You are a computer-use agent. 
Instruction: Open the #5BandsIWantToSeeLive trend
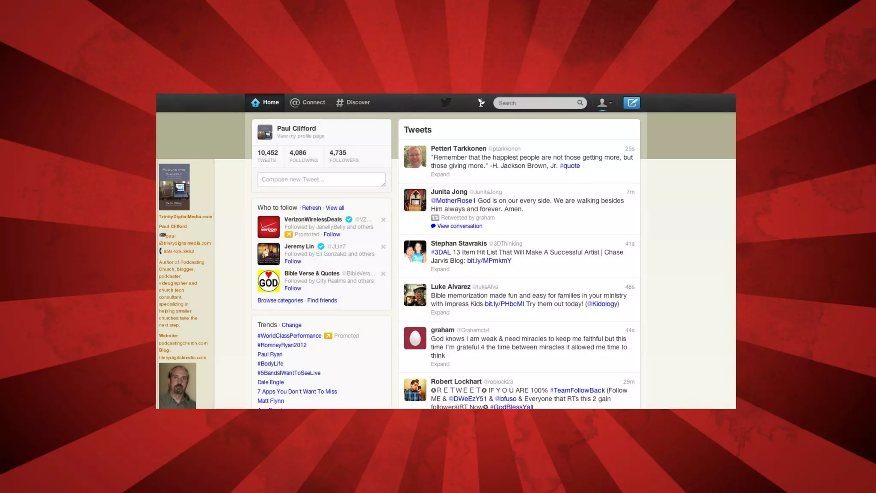click(x=289, y=373)
